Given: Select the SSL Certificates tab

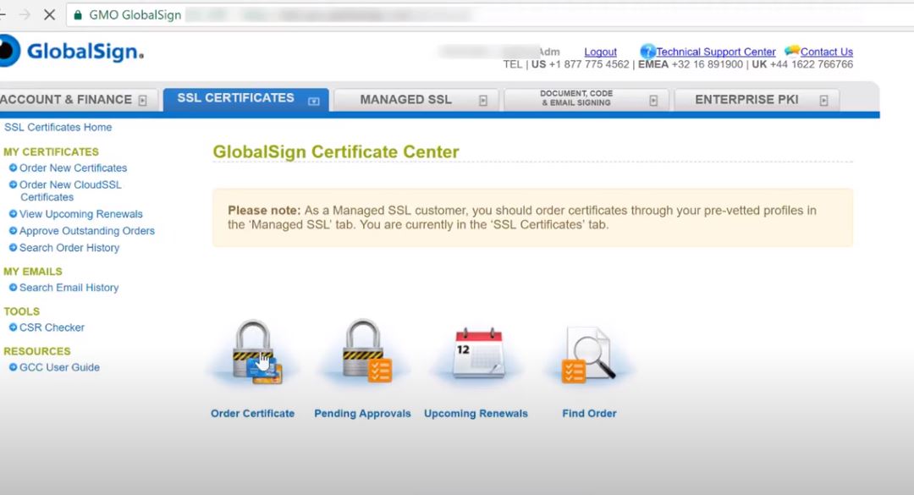Looking at the screenshot, I should 246,99.
